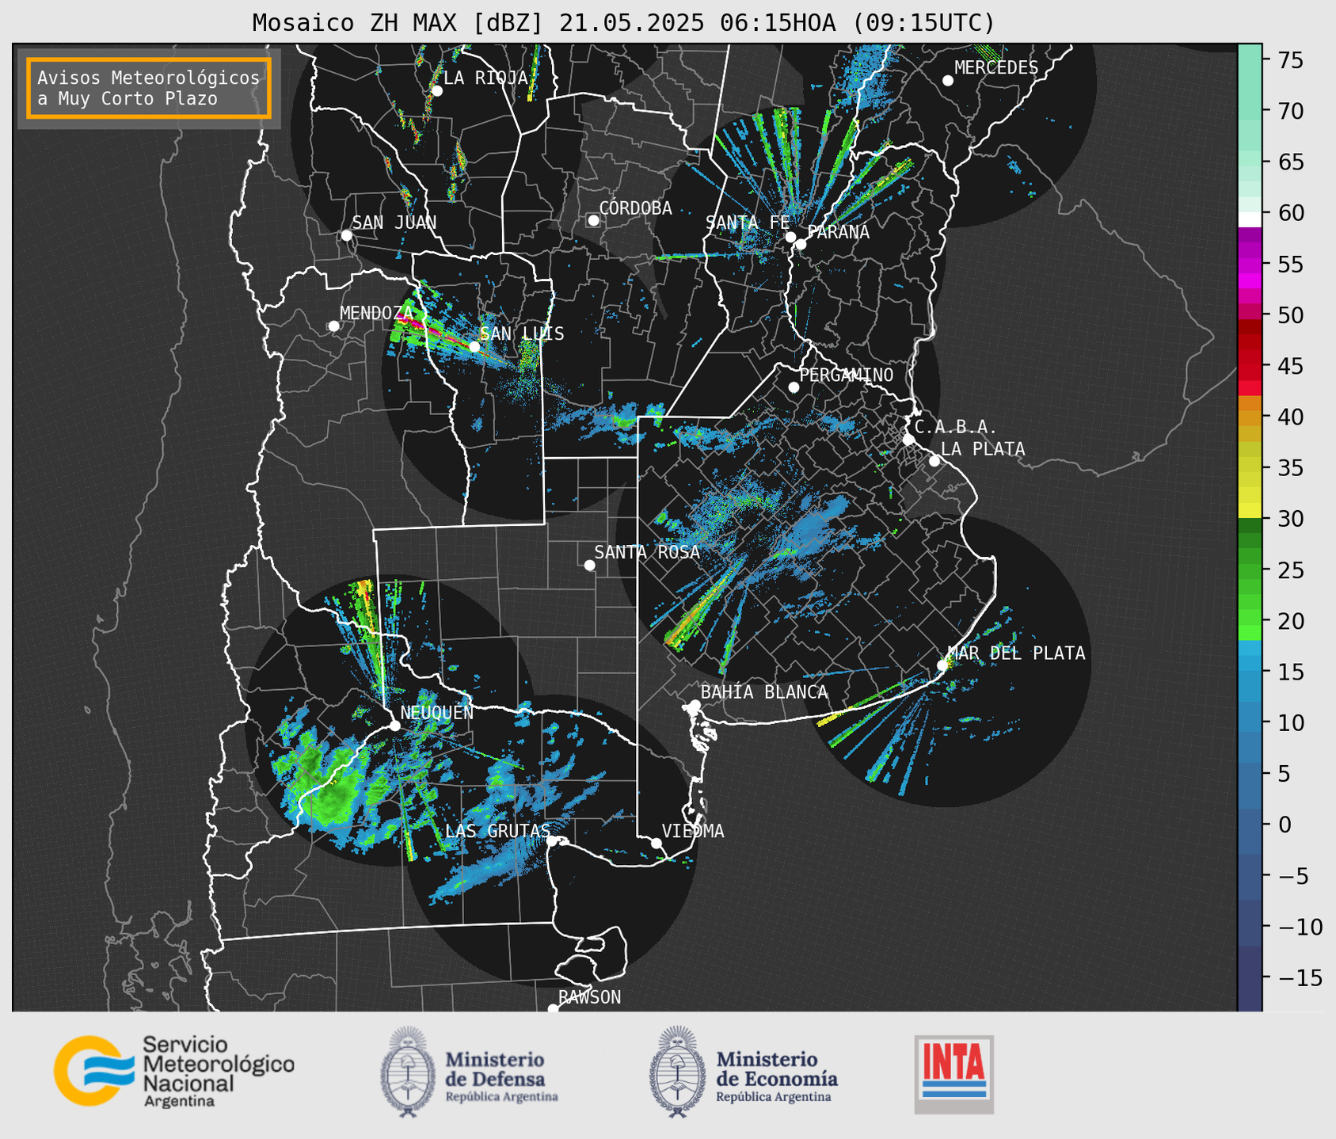Viewport: 1336px width, 1139px height.
Task: Click the 25 dBZ green color band
Action: point(1250,570)
